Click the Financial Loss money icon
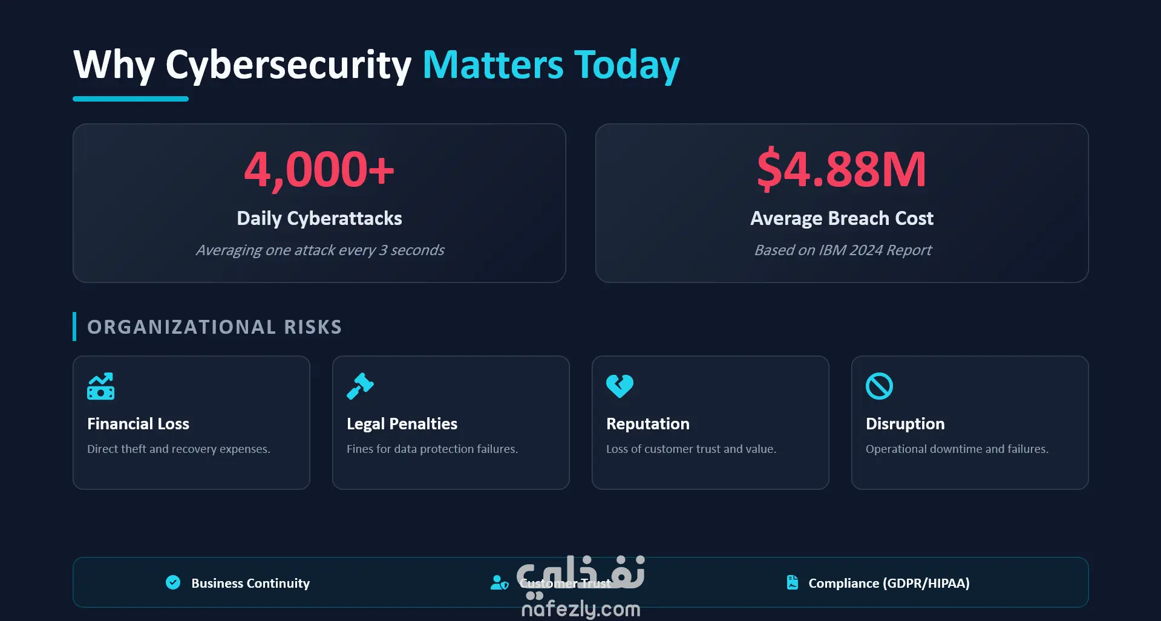 click(x=100, y=386)
